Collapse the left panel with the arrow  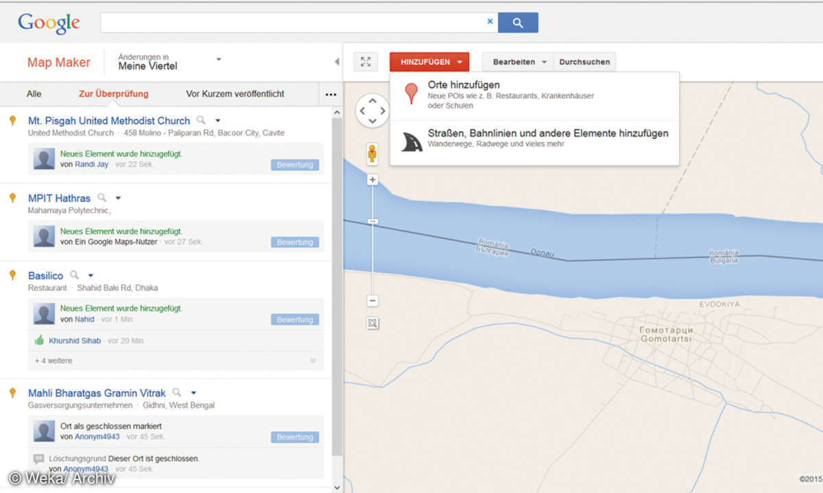pos(337,62)
